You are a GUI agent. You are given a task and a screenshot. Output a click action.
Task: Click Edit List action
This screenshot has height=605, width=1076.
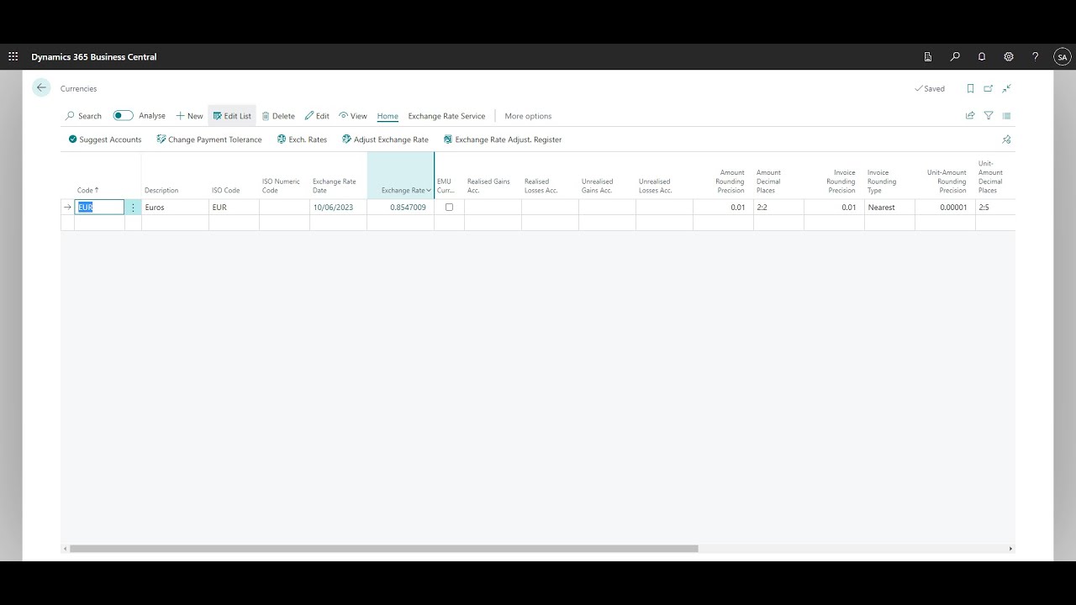pos(232,116)
